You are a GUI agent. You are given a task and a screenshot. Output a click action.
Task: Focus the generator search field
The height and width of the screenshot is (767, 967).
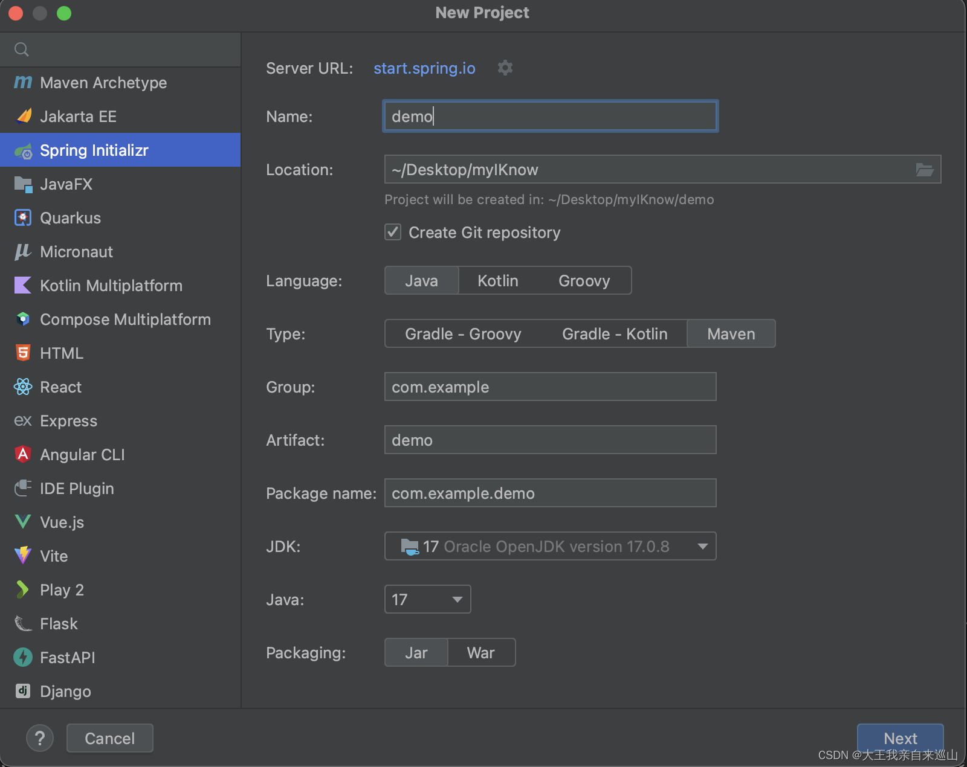coord(120,50)
